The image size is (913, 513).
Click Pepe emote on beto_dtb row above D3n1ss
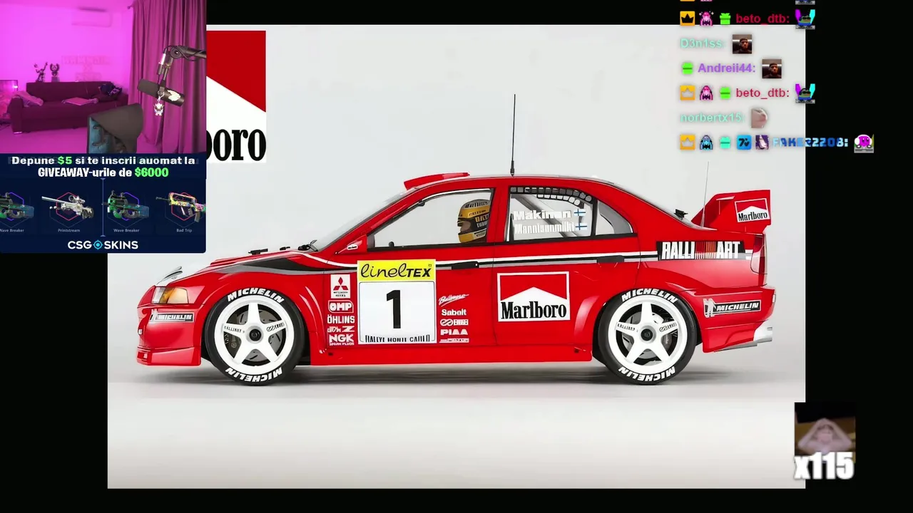(805, 19)
